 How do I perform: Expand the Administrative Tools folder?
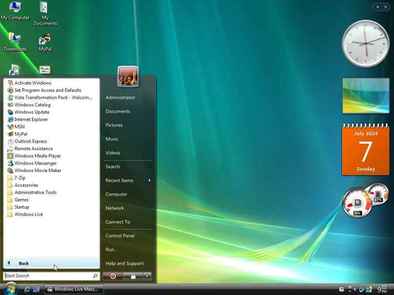pos(51,192)
